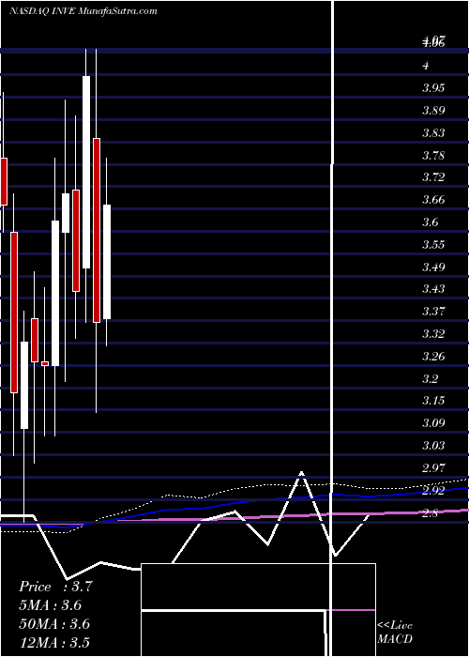This screenshot has width=469, height=657.
Task: Click the 3.03 price axis label
Action: point(432,446)
